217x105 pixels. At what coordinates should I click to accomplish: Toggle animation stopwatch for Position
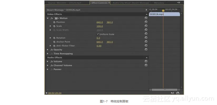(54, 22)
